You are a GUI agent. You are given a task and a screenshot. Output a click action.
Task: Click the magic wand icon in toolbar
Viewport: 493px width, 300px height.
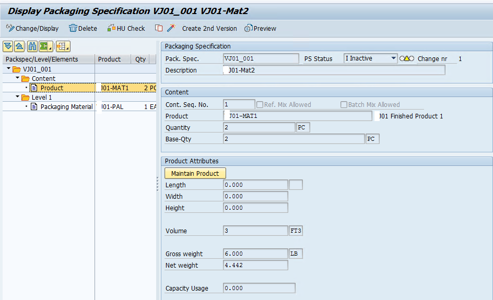(171, 28)
